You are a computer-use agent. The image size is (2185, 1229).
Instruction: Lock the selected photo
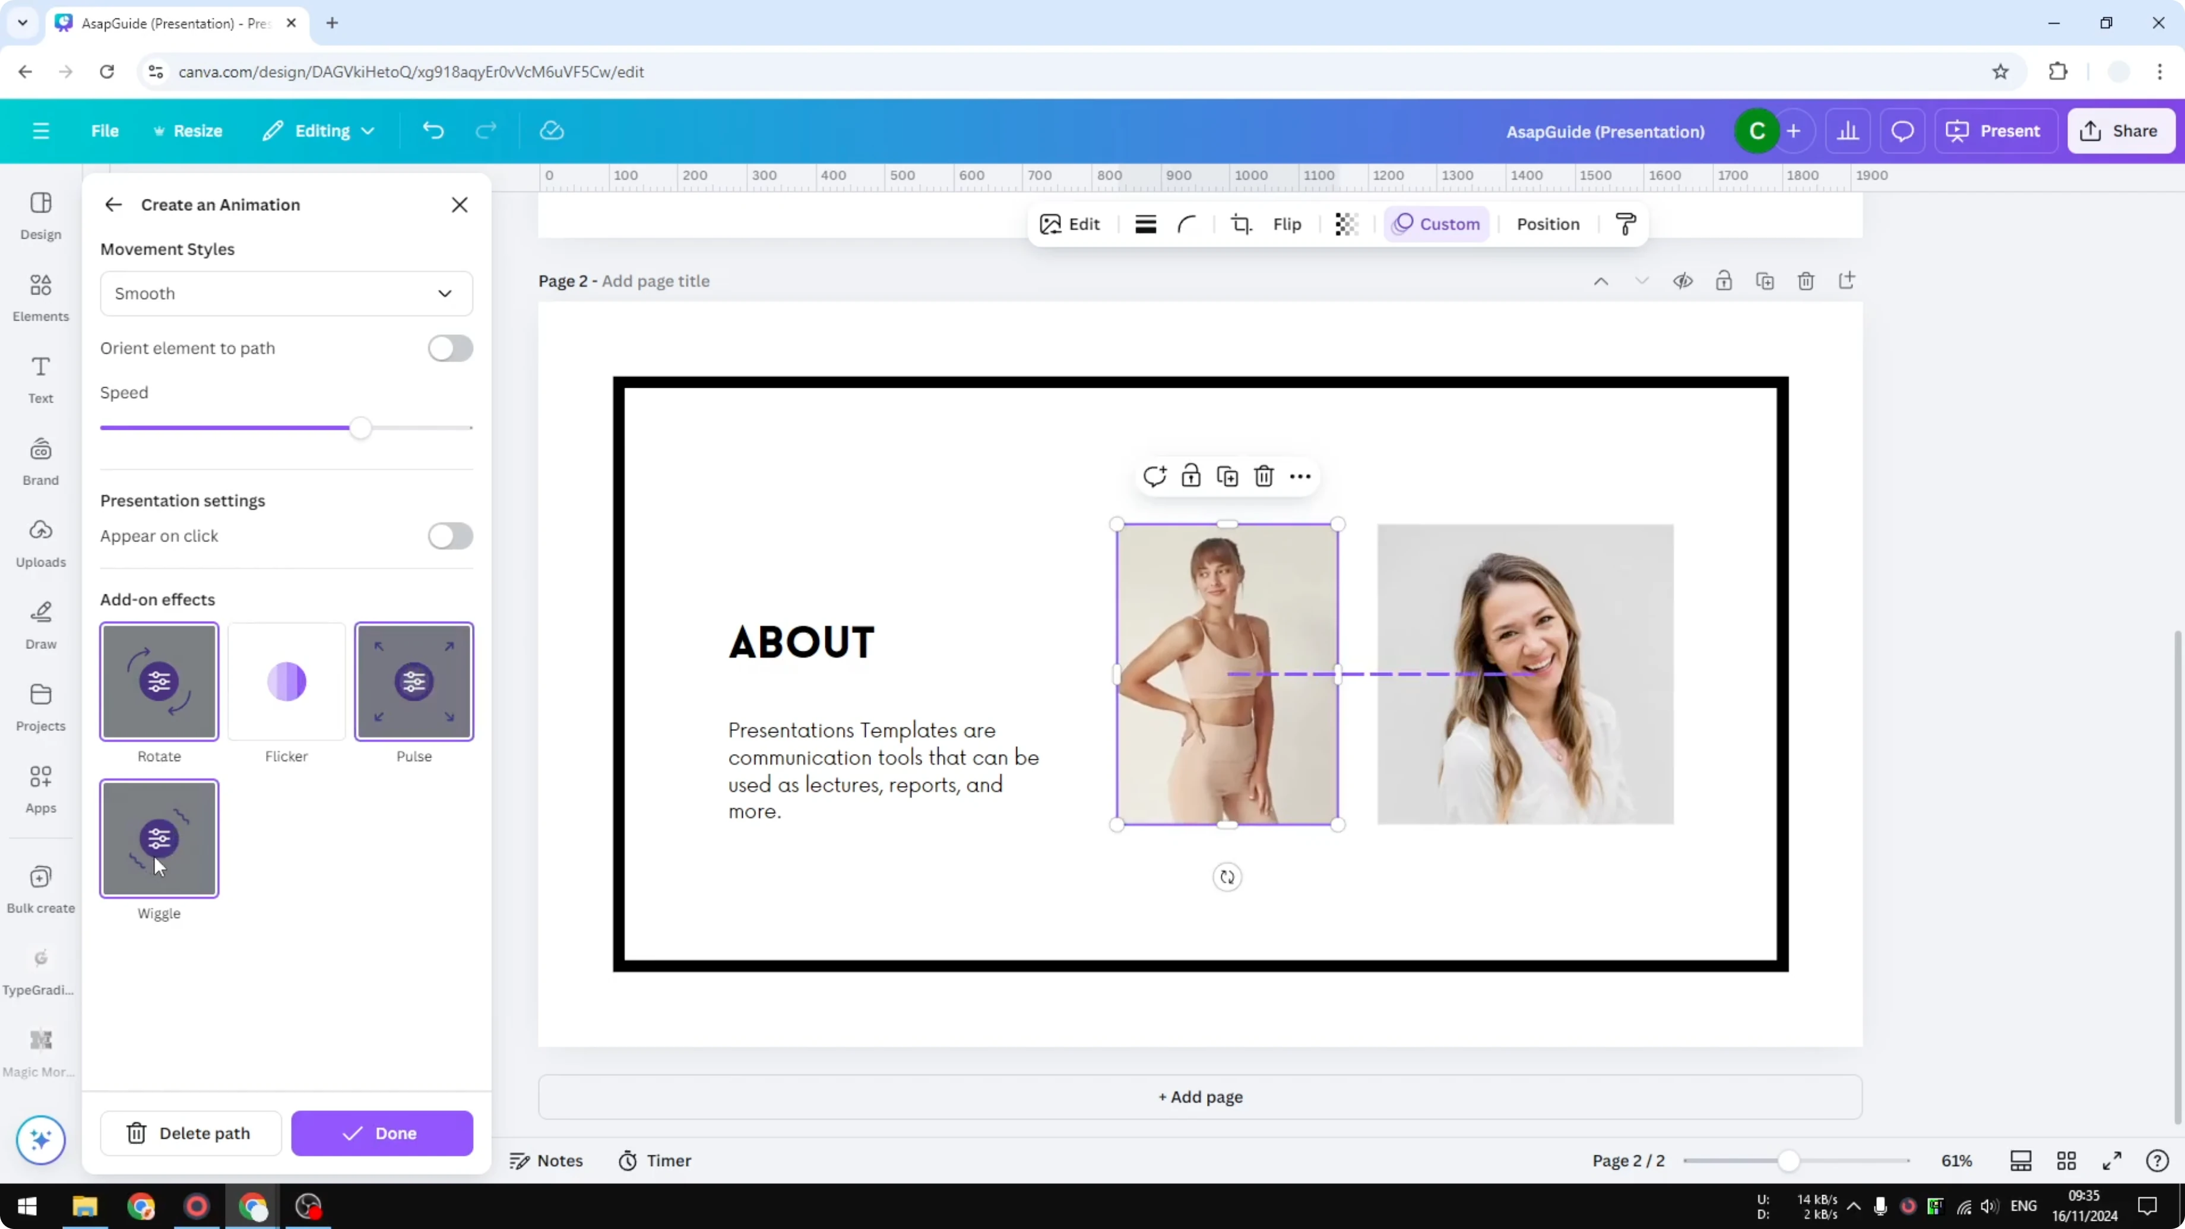point(1191,476)
